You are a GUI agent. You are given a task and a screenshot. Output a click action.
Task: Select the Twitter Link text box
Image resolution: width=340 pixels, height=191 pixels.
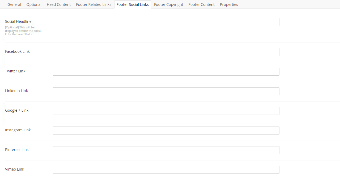(166, 72)
